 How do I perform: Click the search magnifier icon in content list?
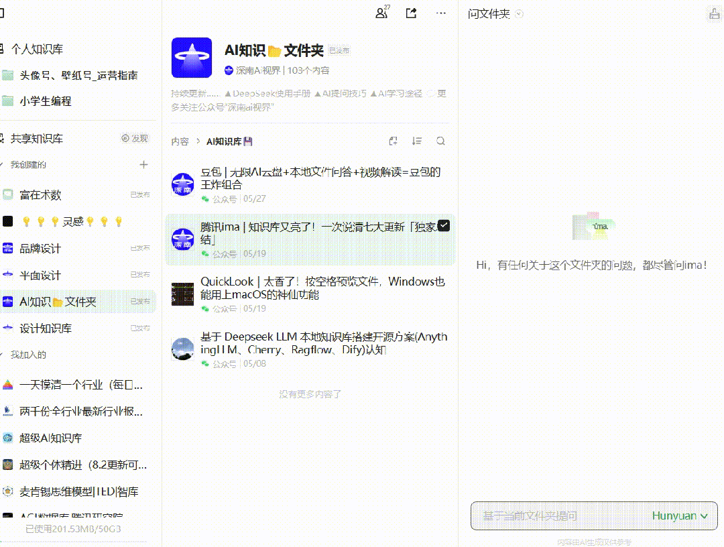440,141
